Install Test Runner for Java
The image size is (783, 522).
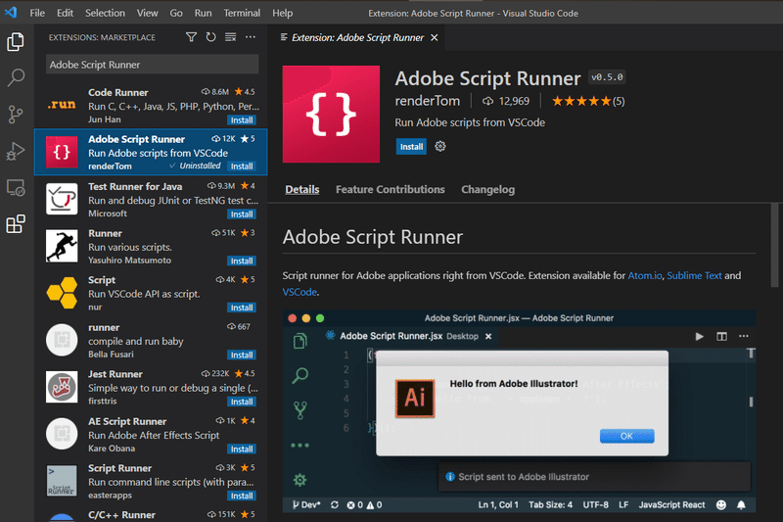pos(242,214)
